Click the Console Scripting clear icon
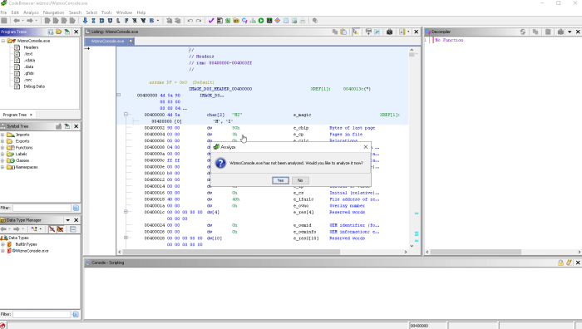Image resolution: width=582 pixels, height=329 pixels. pos(569,263)
